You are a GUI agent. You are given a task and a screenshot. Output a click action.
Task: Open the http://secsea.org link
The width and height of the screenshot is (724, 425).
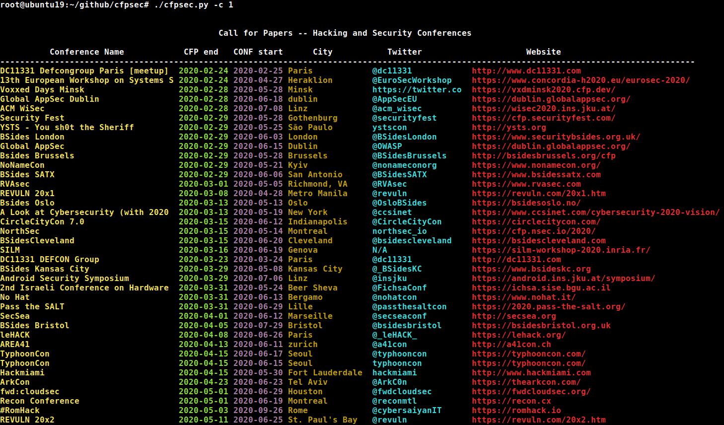[514, 316]
